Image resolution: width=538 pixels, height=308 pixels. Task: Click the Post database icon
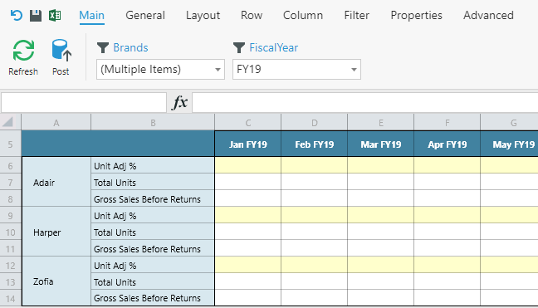click(61, 51)
